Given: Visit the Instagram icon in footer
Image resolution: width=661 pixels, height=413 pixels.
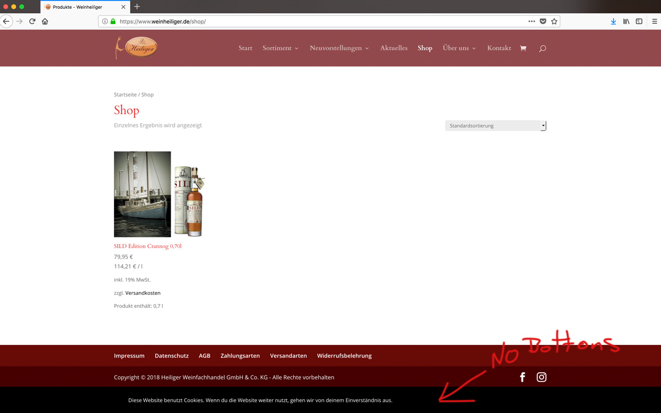Looking at the screenshot, I should click(541, 377).
